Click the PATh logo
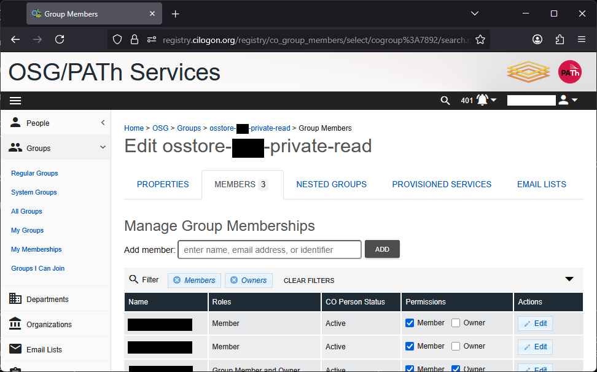 coord(569,72)
